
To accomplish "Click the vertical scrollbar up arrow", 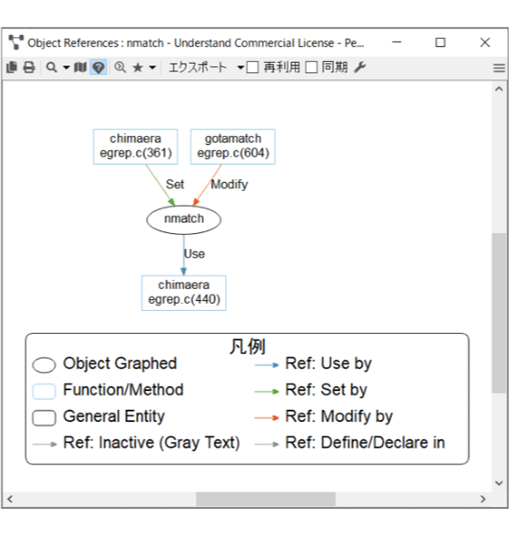I will tap(499, 89).
